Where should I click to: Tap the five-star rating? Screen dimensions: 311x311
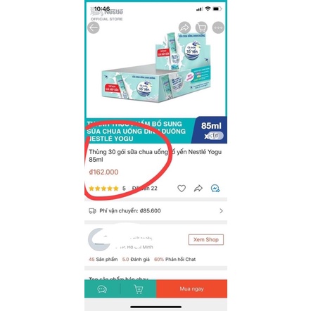103,189
